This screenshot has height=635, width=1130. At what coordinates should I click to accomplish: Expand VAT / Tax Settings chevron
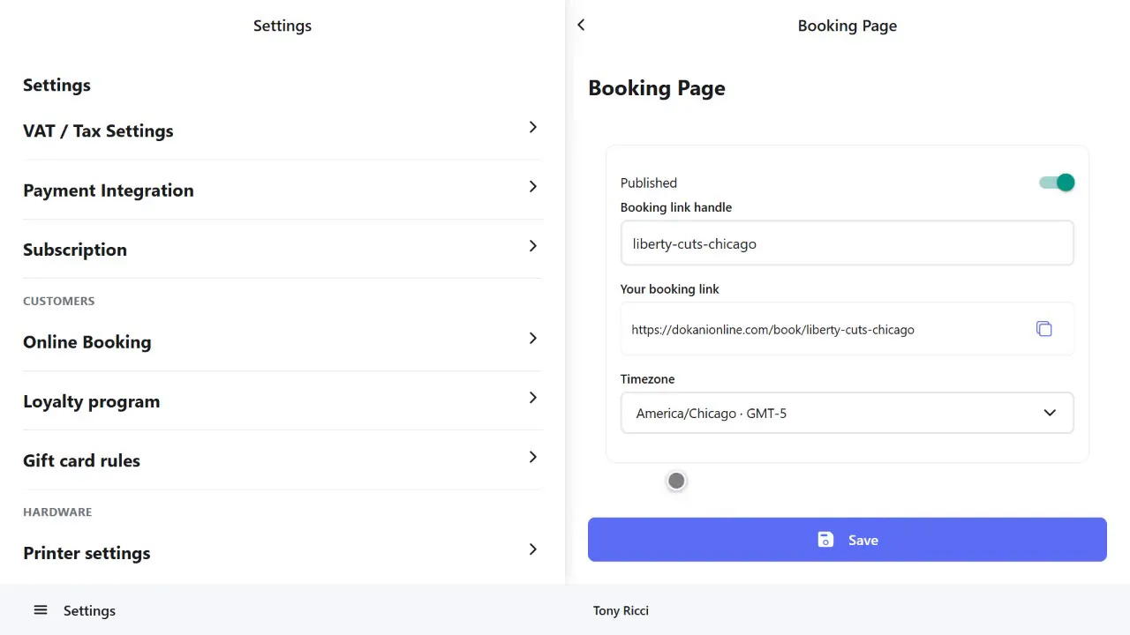tap(532, 127)
